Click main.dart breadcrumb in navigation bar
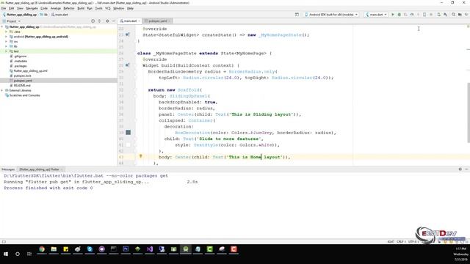470x264 pixels. [x=59, y=15]
